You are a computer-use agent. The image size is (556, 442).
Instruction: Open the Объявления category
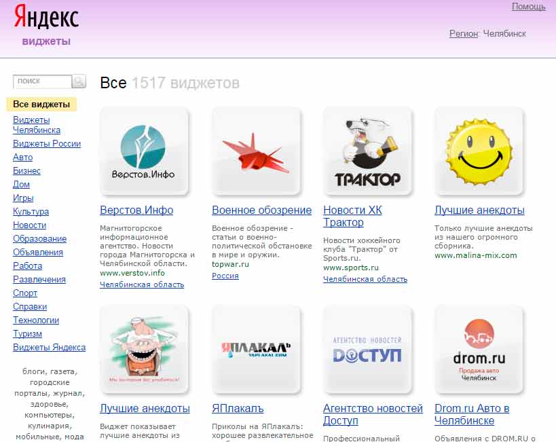(38, 252)
